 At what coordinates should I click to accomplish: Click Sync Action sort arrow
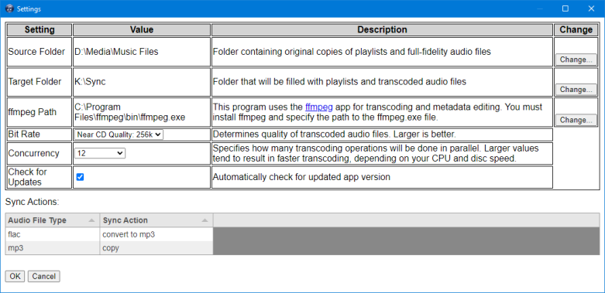point(205,220)
